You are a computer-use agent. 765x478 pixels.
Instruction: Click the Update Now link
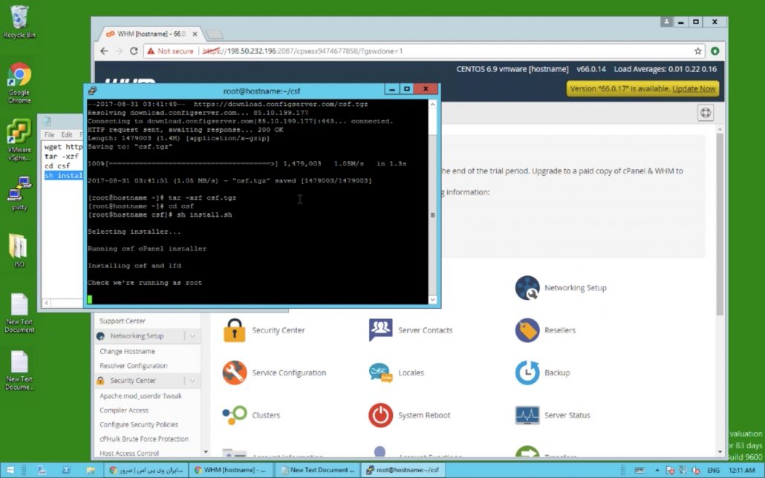tap(694, 89)
